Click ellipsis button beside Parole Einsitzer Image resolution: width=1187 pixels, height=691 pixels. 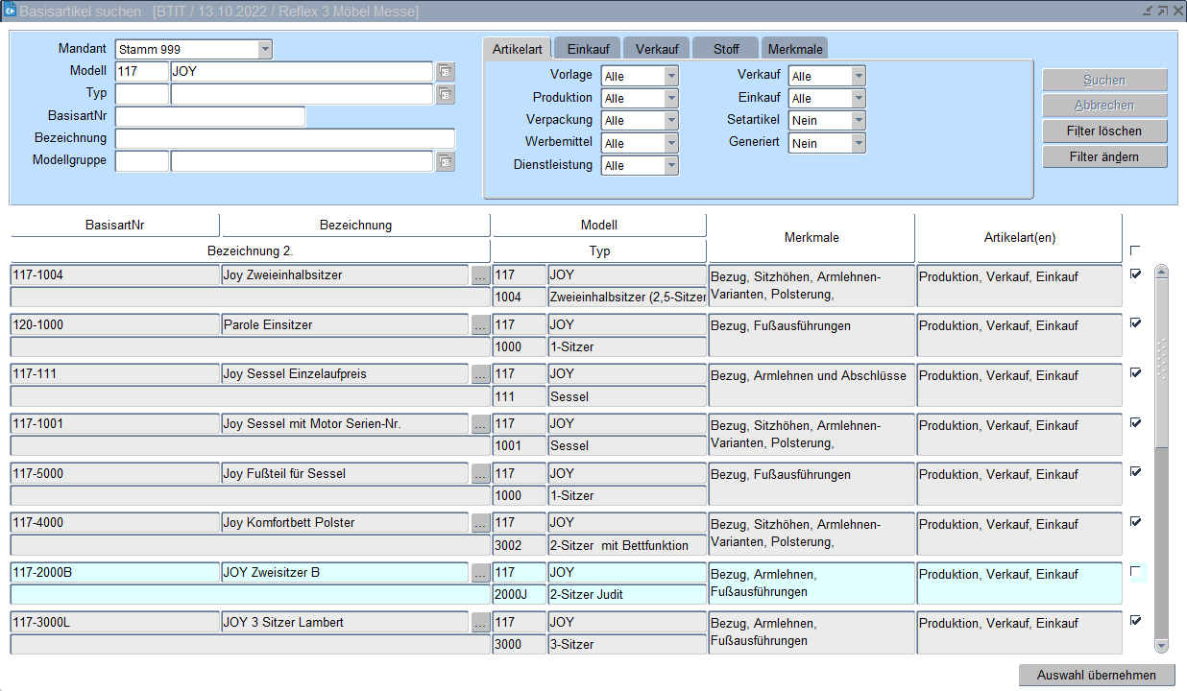[480, 325]
